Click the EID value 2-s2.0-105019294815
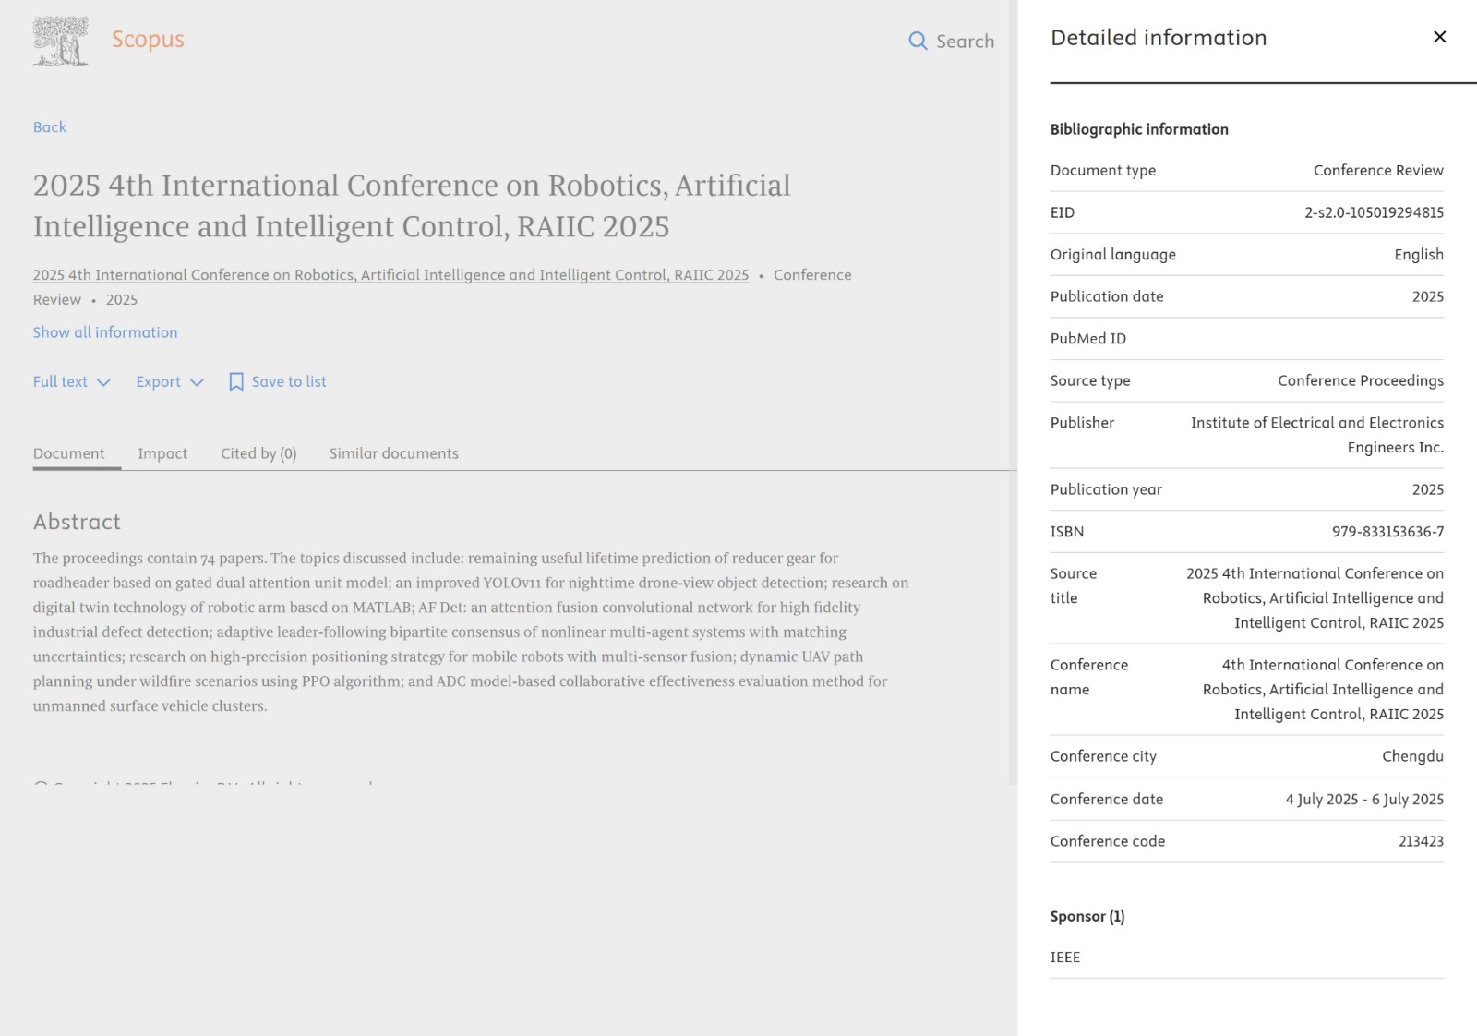The height and width of the screenshot is (1036, 1477). tap(1374, 213)
